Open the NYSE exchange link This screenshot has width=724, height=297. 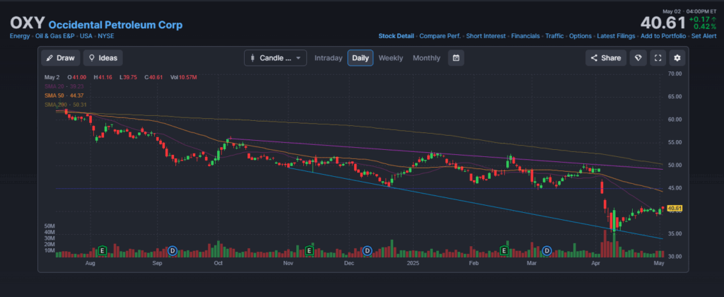click(106, 36)
